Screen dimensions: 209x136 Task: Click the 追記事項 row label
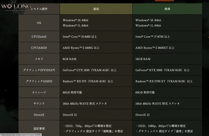(39, 128)
